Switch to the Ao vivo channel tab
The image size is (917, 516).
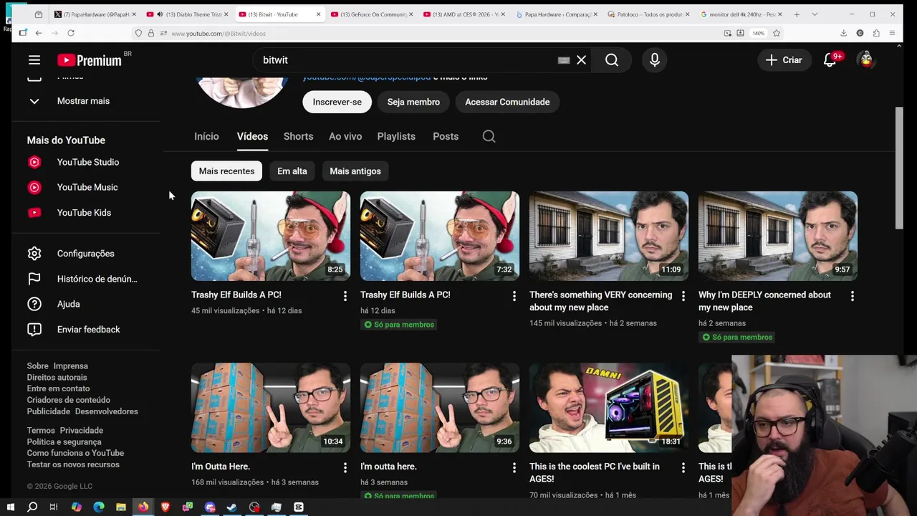[345, 136]
